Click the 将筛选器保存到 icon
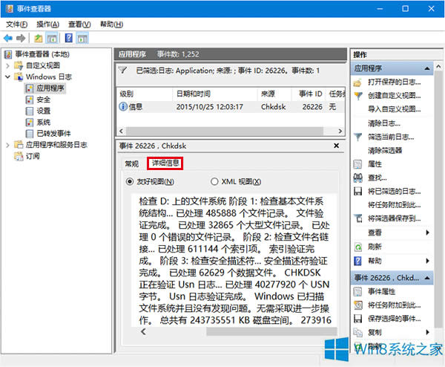The width and height of the screenshot is (445, 367). pos(358,218)
